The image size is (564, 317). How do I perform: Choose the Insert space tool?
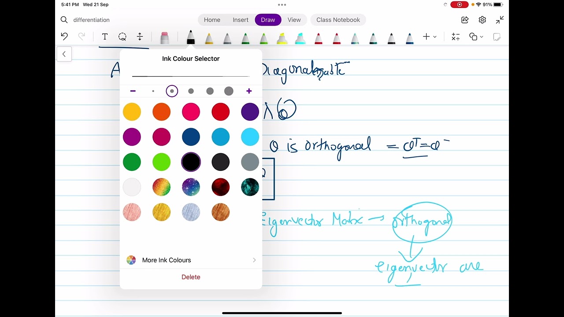pos(140,37)
